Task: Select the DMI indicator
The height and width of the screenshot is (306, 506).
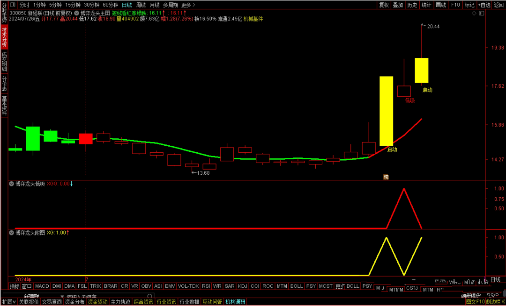Action: [57, 286]
